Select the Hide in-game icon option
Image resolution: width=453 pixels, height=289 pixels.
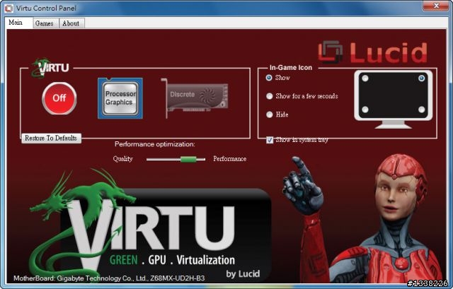coord(269,114)
